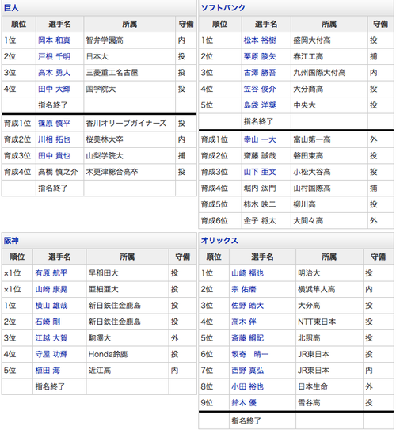Click 宗 佑磨 player link
The height and width of the screenshot is (430, 396).
click(x=244, y=289)
